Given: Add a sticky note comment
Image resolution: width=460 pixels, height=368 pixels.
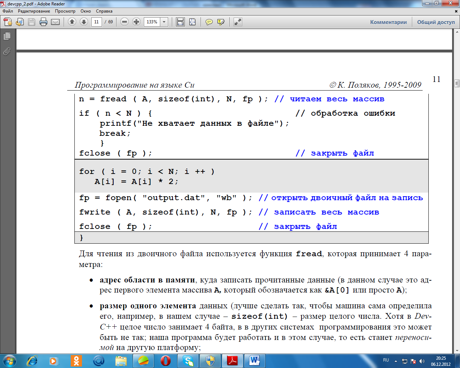Looking at the screenshot, I should coord(209,22).
